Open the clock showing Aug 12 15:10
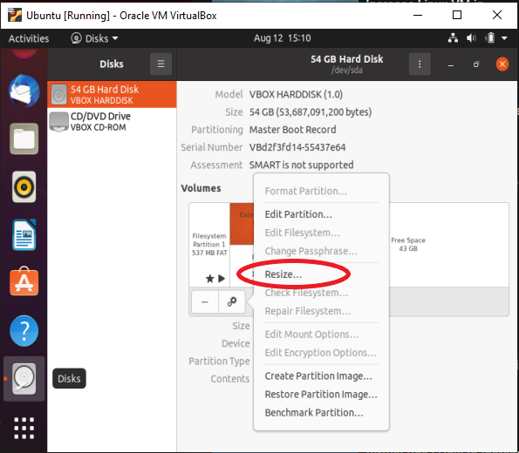The width and height of the screenshot is (519, 453). 282,38
